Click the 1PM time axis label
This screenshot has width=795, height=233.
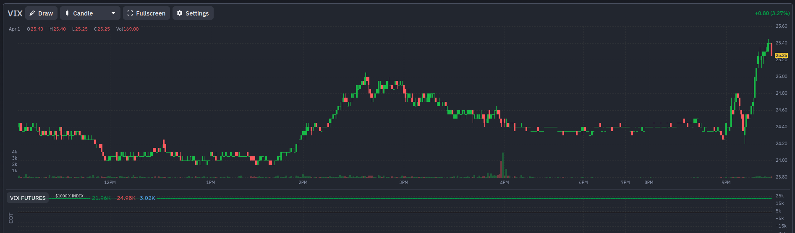211,182
